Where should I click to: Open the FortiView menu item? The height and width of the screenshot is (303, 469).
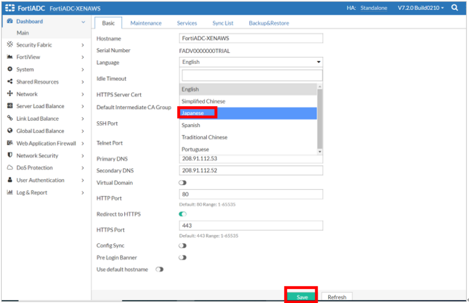[x=28, y=57]
